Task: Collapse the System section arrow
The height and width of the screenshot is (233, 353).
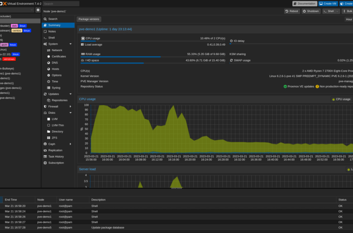Action: 71,44
